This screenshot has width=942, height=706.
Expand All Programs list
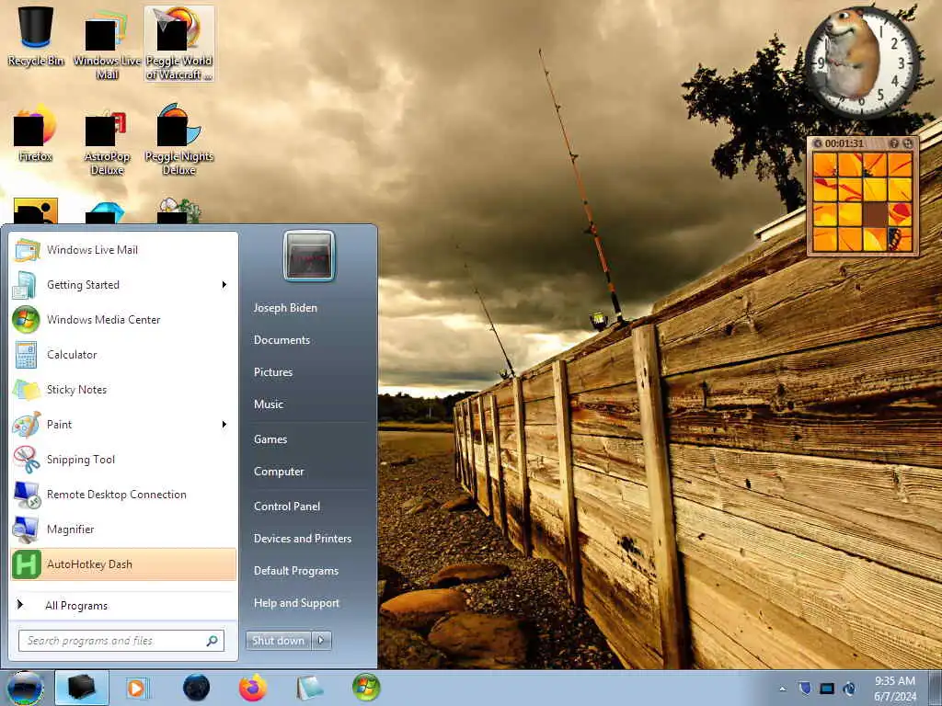pos(124,605)
